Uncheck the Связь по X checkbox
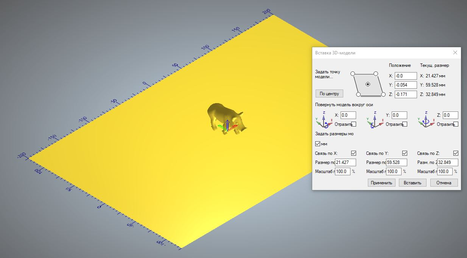This screenshot has width=467, height=258. click(353, 153)
